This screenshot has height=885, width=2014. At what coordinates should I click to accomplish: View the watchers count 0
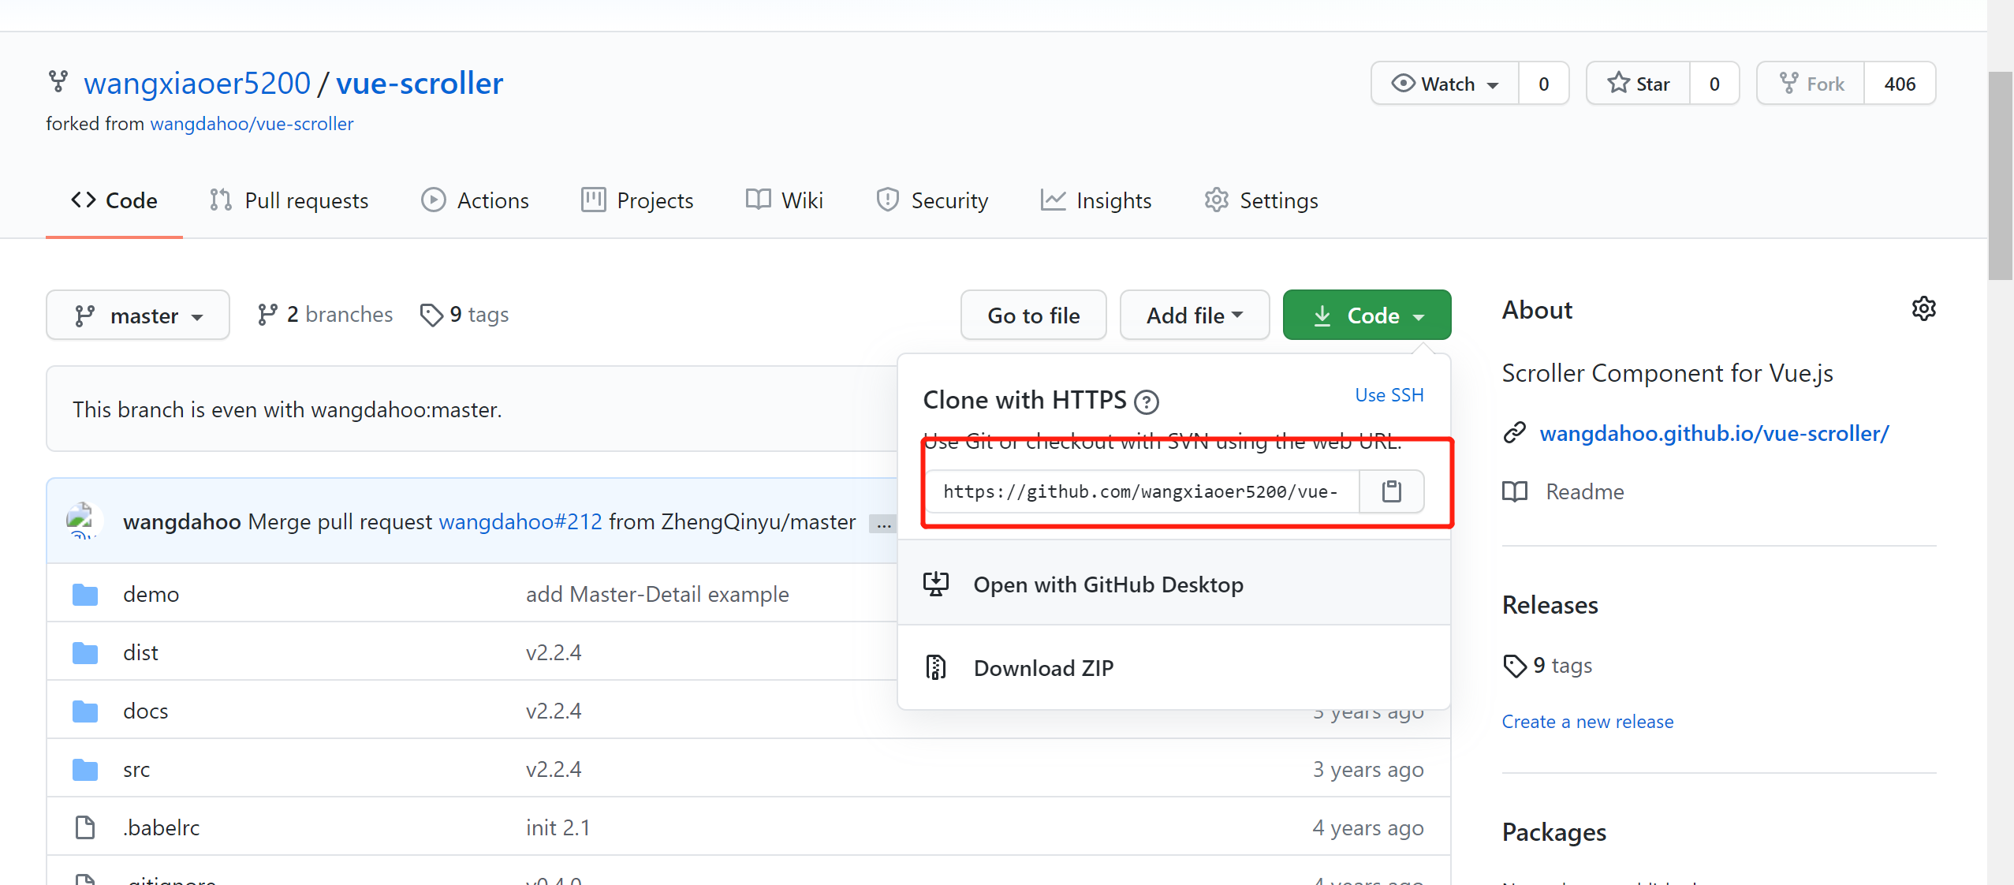point(1543,84)
